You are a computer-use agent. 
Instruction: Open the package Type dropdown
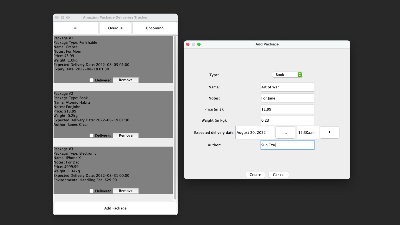(x=287, y=75)
